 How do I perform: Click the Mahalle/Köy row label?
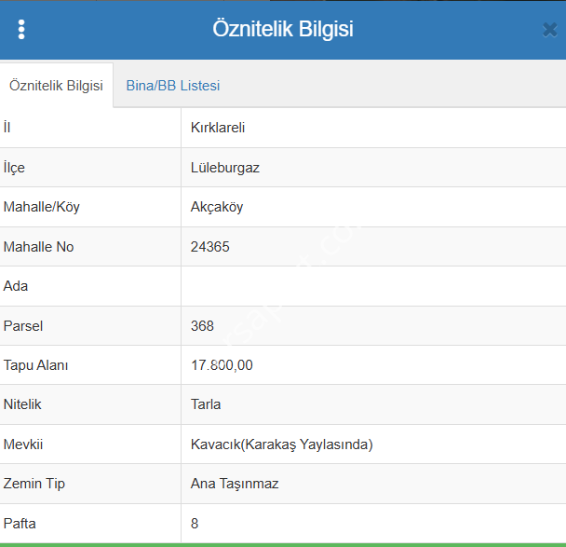[42, 207]
